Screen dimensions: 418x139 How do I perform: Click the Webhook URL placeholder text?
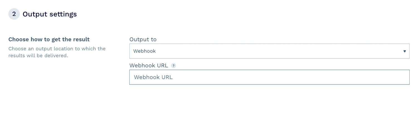tap(153, 77)
